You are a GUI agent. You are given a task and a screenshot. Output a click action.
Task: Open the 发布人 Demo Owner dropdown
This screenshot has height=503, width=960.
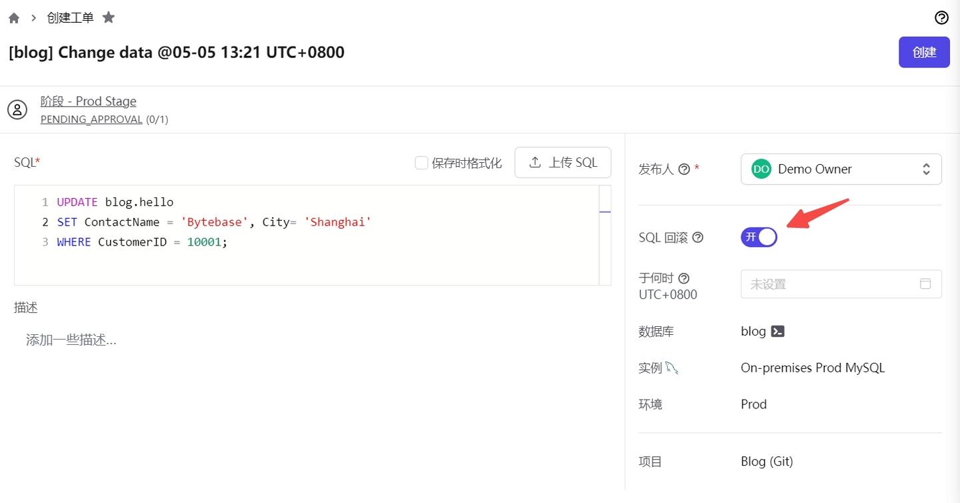coord(841,169)
